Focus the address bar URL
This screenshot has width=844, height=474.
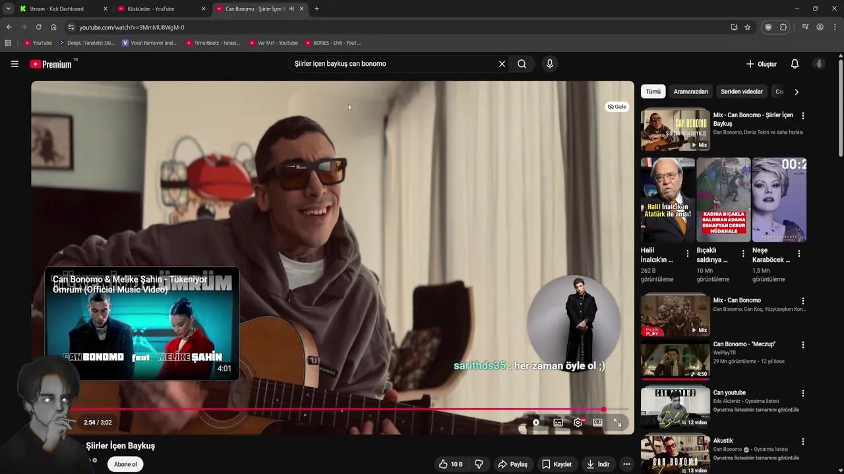132,27
